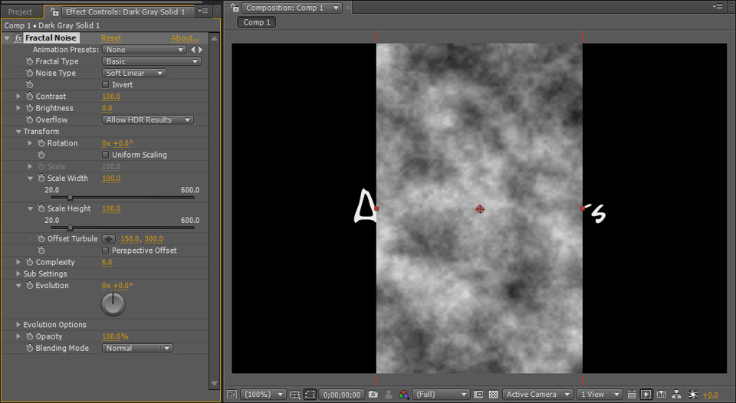
Task: Click the Region of Interest icon
Action: 478,395
